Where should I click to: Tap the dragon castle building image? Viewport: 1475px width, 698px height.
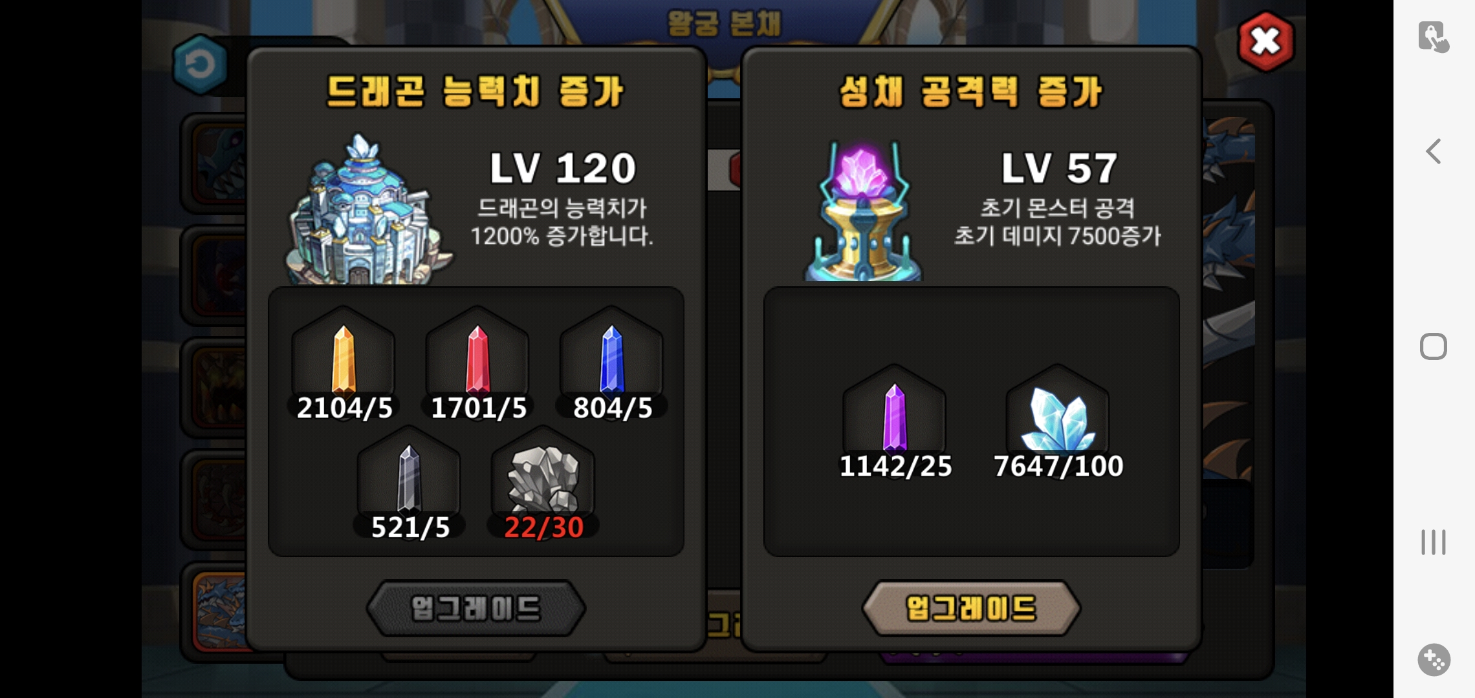point(367,209)
